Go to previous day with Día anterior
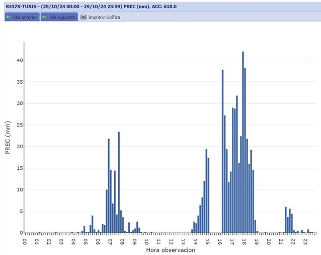Viewport: 321px width, 255px height. click(x=21, y=17)
